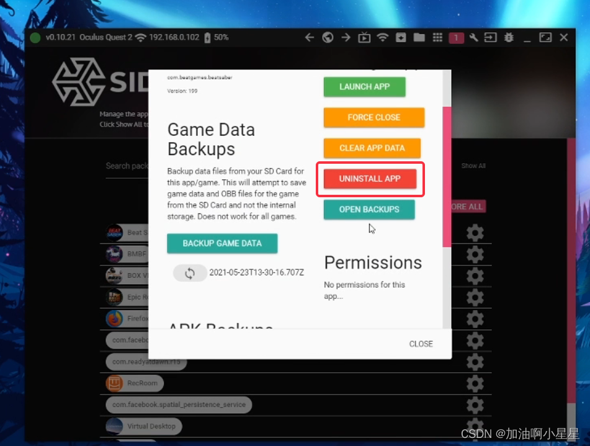Open the install APK download-box icon
Image resolution: width=590 pixels, height=446 pixels.
click(401, 38)
